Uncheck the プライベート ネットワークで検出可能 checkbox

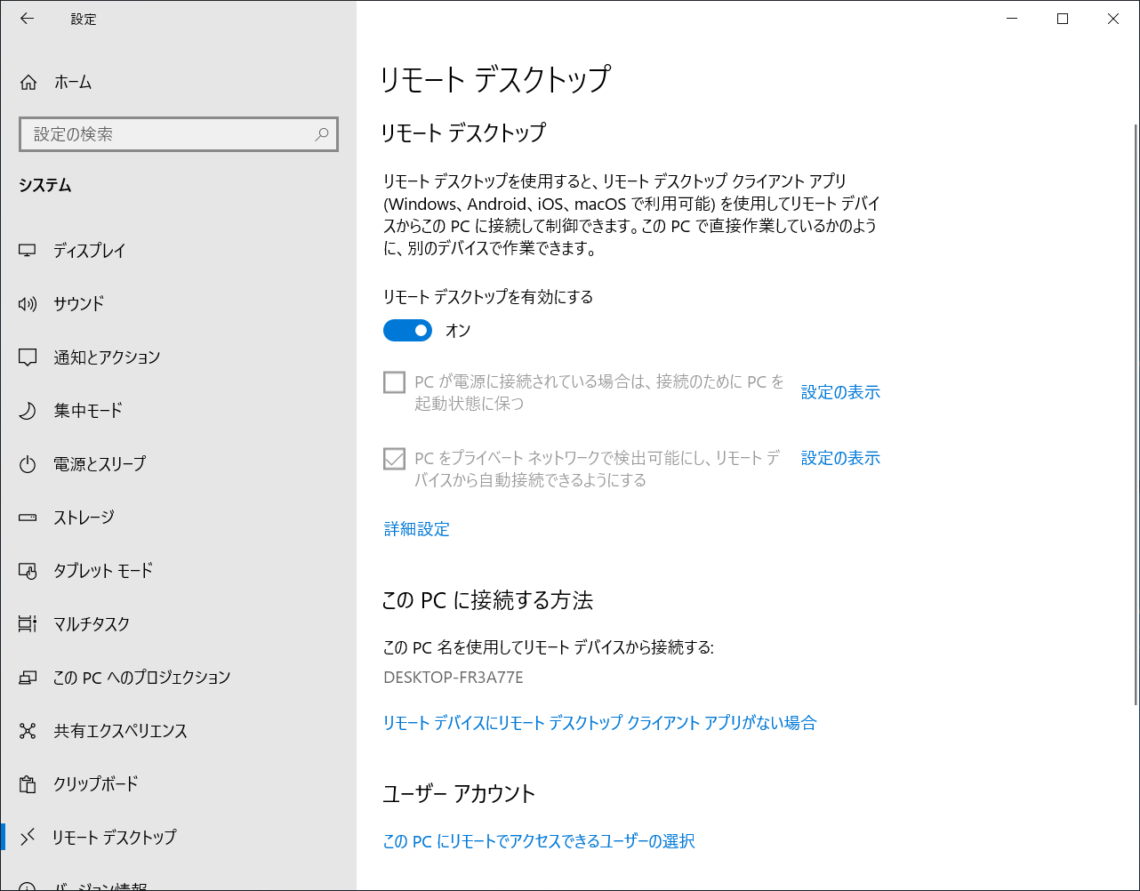click(x=392, y=457)
